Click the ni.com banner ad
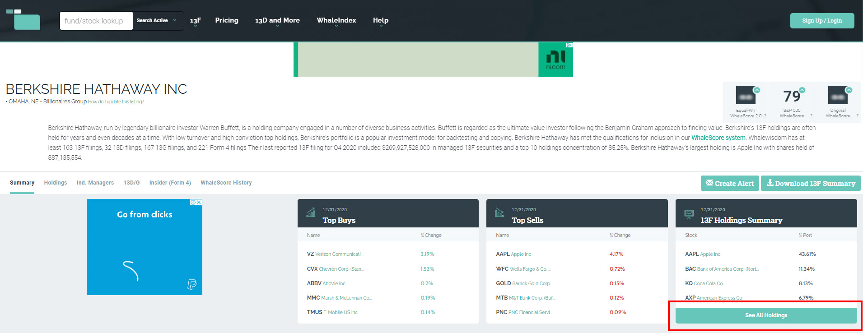The height and width of the screenshot is (333, 863). coord(433,60)
